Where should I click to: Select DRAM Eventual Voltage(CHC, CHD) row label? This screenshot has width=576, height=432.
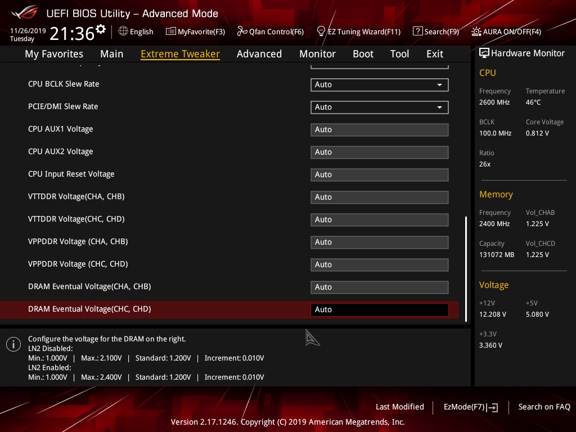pyautogui.click(x=89, y=309)
